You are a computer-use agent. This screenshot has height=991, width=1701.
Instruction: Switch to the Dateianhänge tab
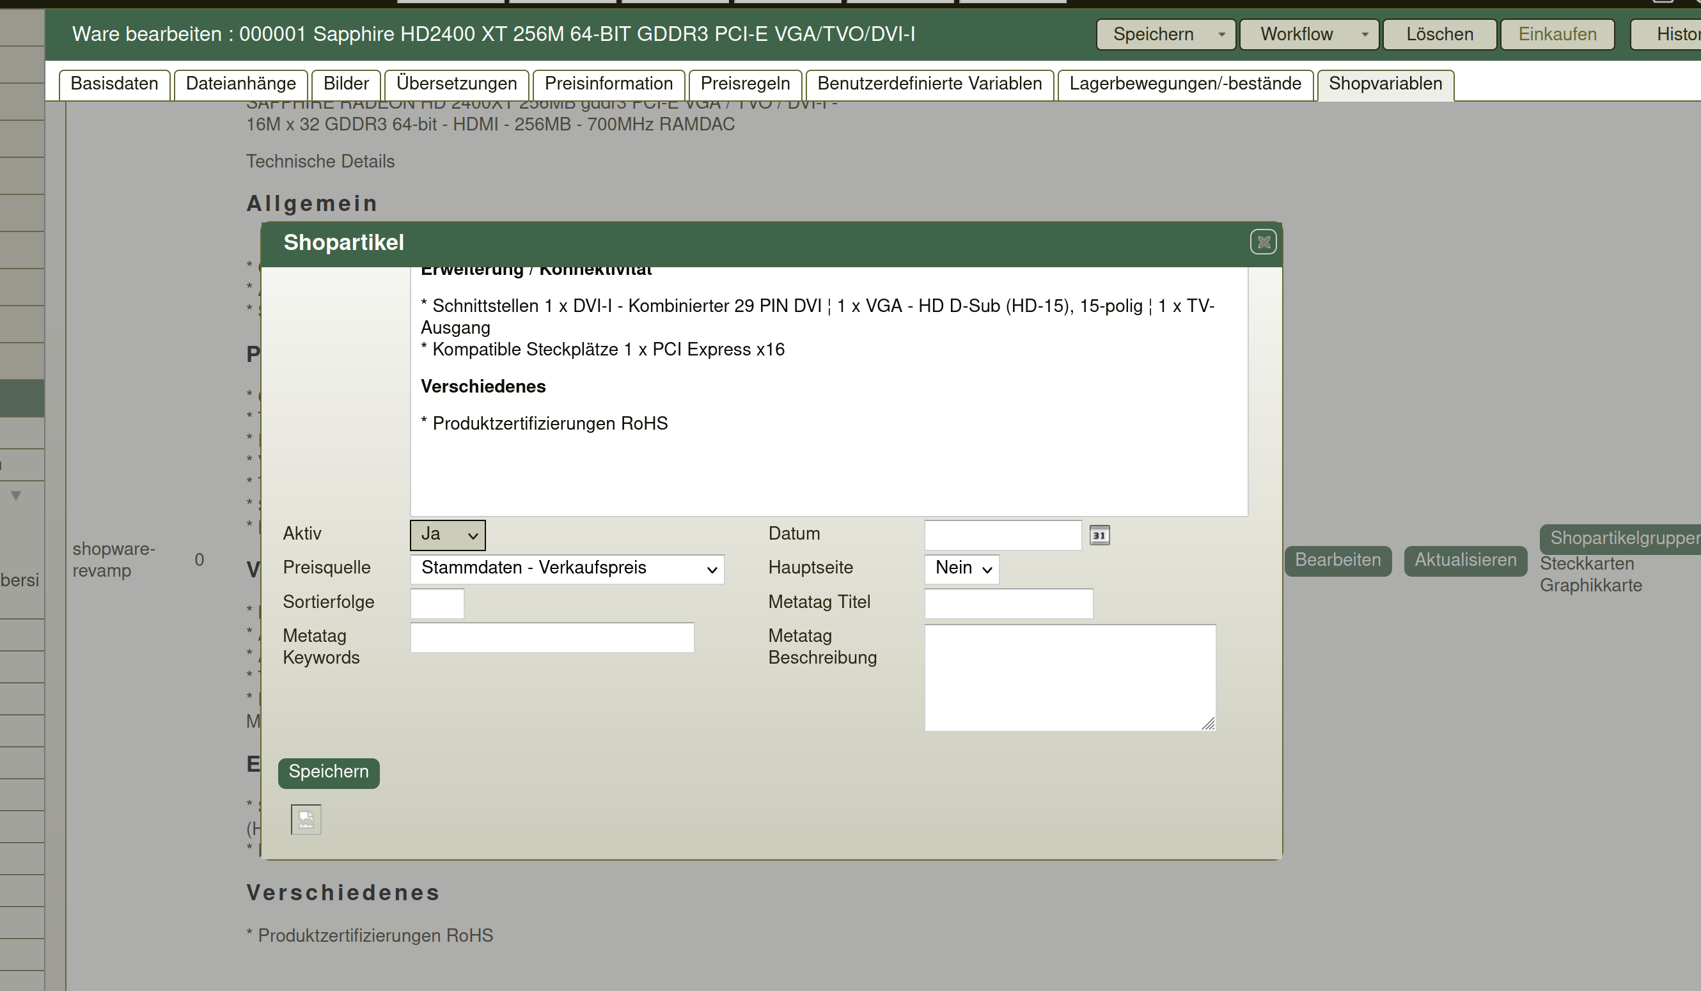pos(241,84)
